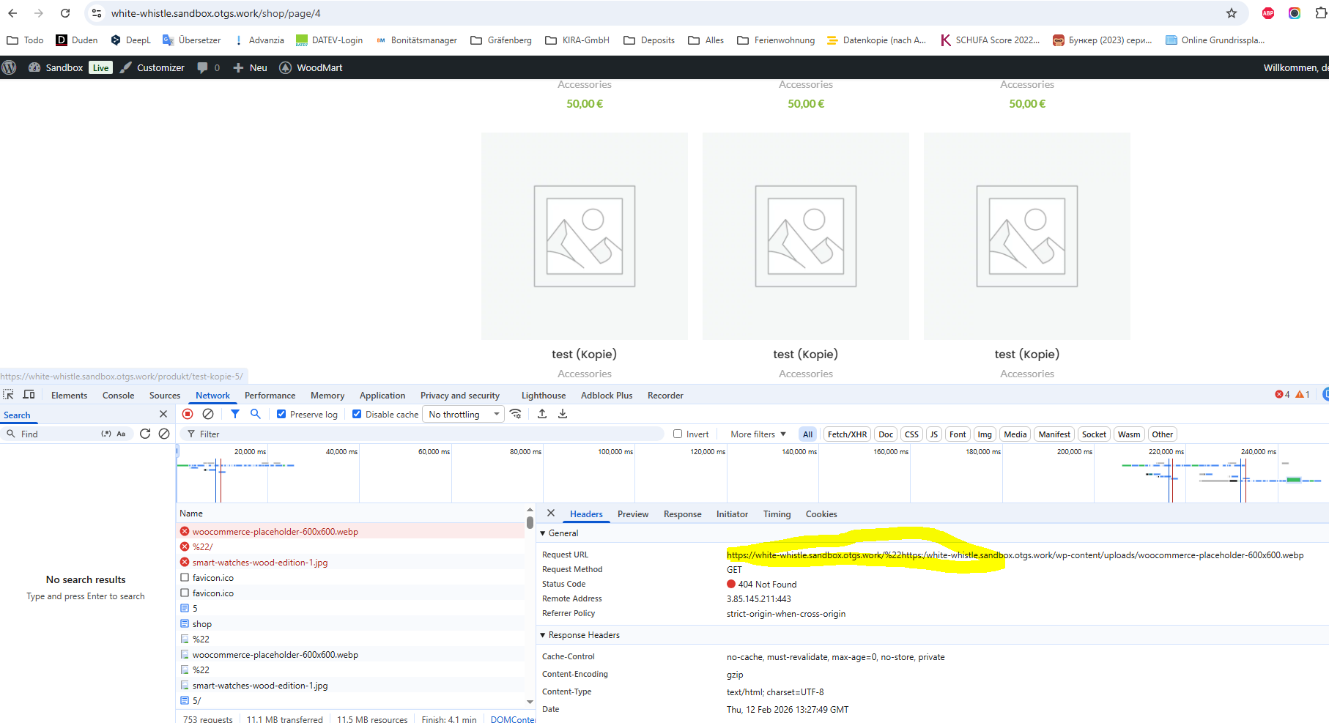Open the No throttling dropdown
Viewport: 1329px width, 723px height.
(464, 415)
